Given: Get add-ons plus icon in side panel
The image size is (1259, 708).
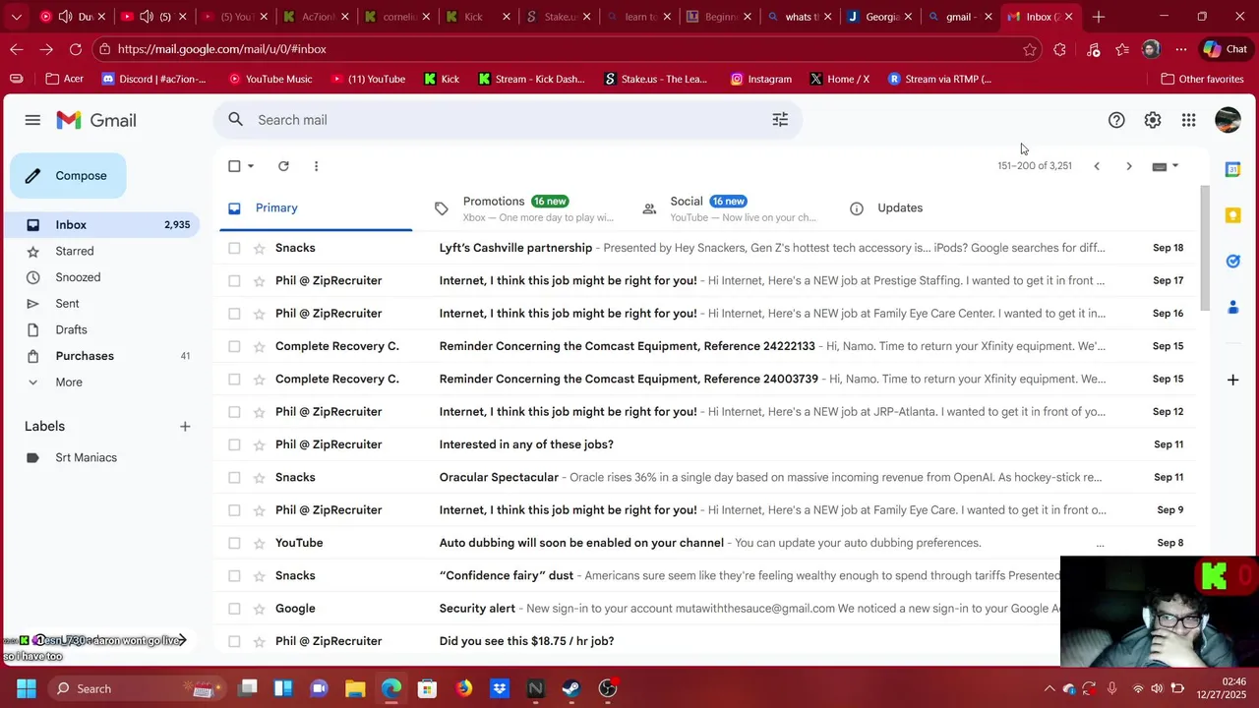Looking at the screenshot, I should 1232,380.
